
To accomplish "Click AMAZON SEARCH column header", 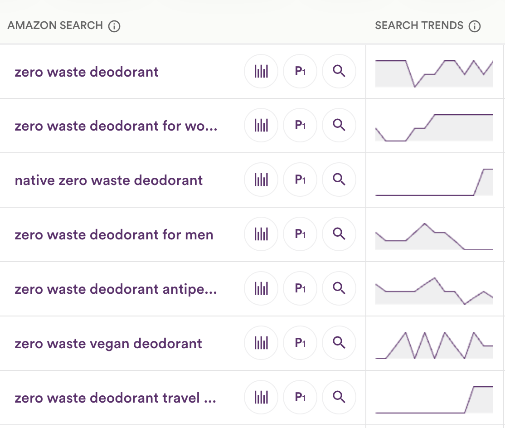I will (x=55, y=25).
